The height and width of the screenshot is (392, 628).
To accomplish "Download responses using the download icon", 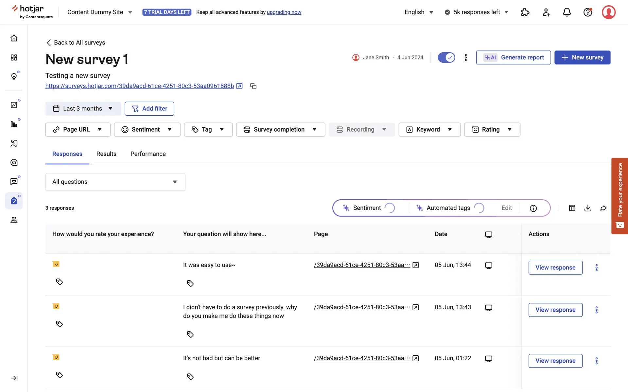I will [588, 208].
